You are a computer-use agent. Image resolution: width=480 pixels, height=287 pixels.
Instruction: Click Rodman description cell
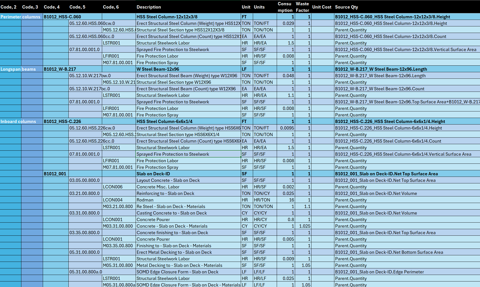click(188, 200)
